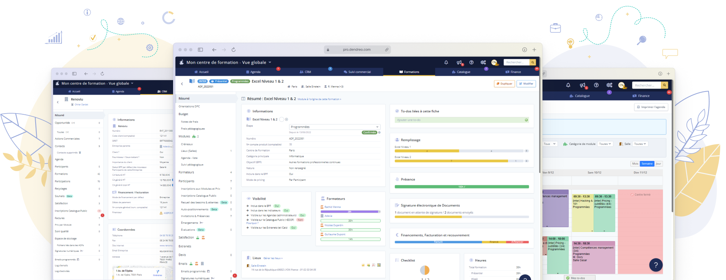The height and width of the screenshot is (280, 726).
Task: Open round help button in right window
Action: coord(656,265)
